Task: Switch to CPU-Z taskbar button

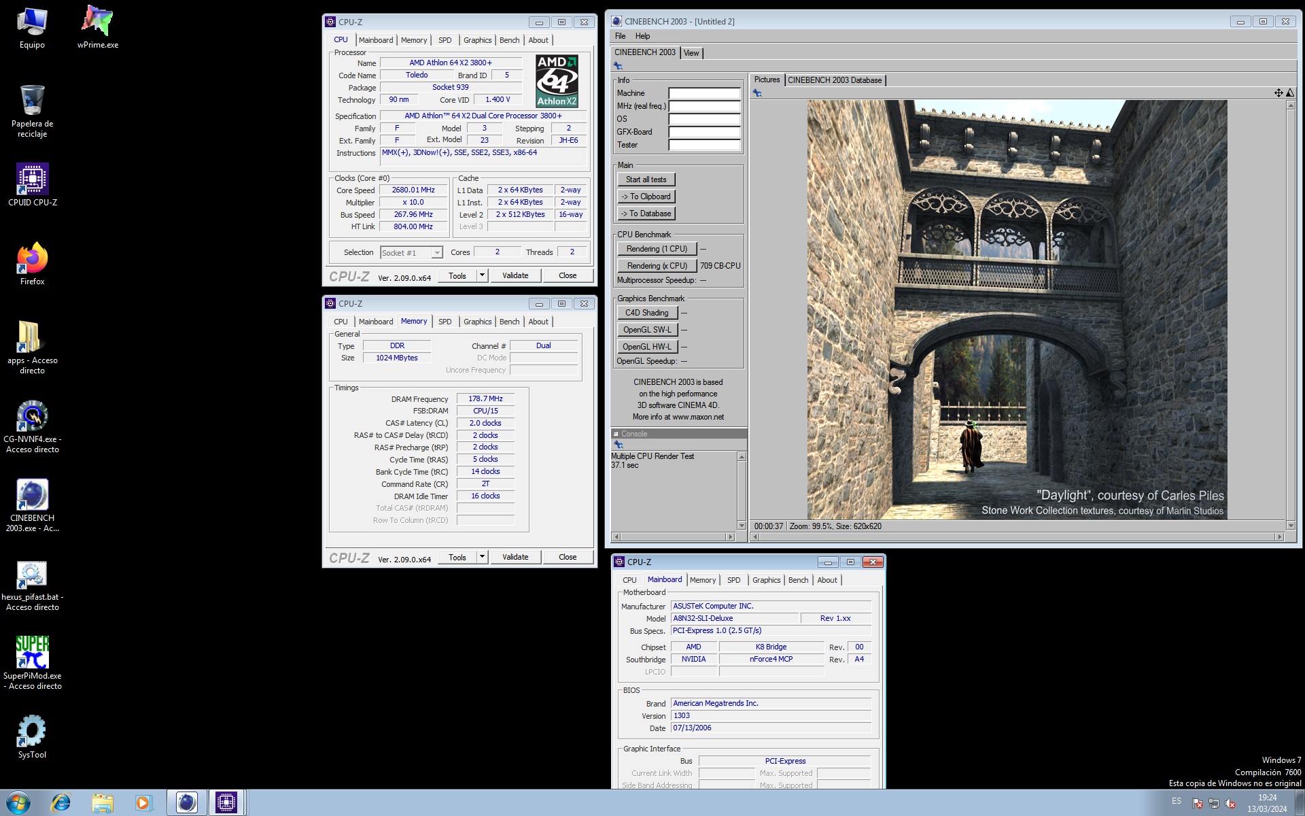Action: click(226, 803)
